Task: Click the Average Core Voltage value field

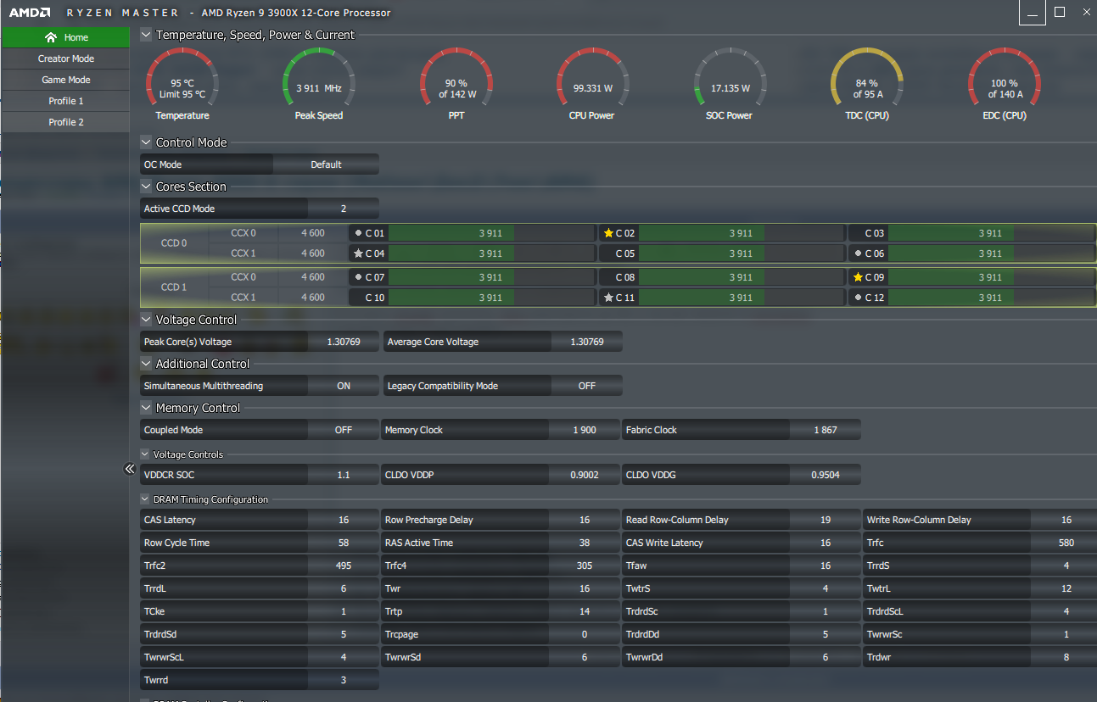Action: click(x=587, y=342)
